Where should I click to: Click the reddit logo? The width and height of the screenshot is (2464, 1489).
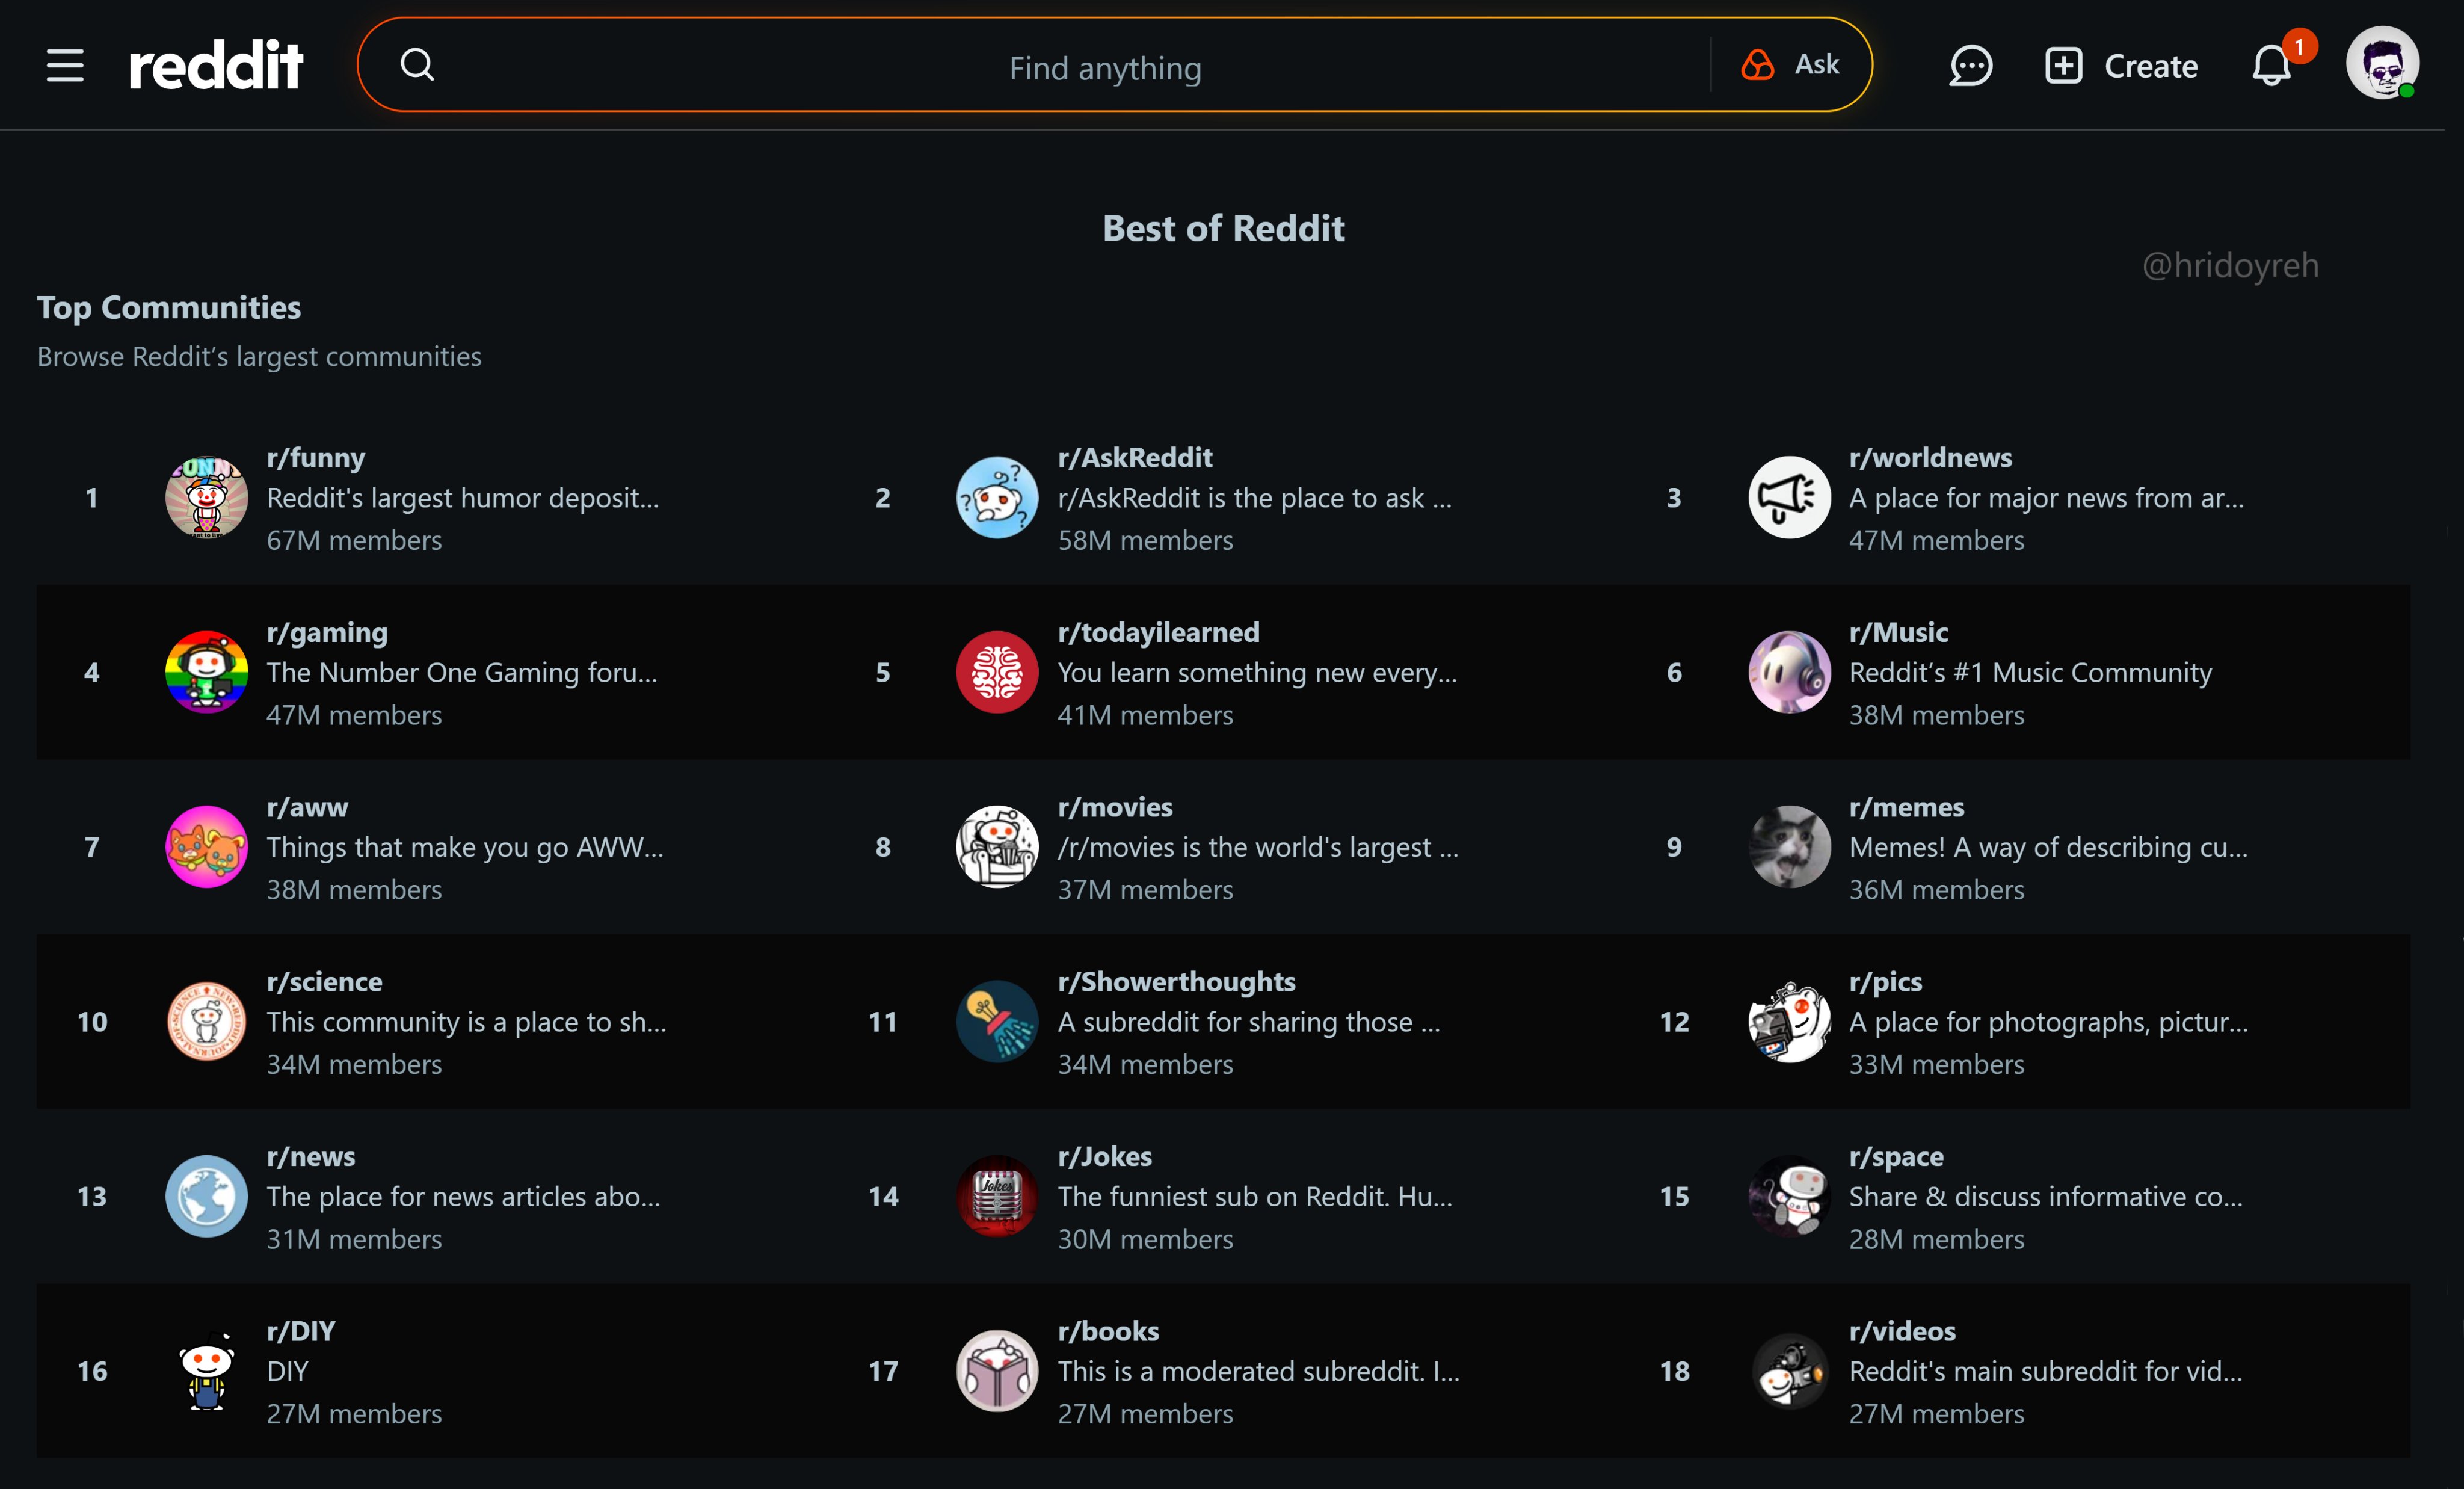pyautogui.click(x=216, y=66)
